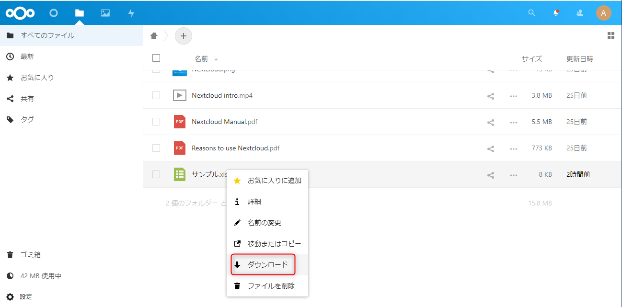Sort files by 更新日時 column header
Image resolution: width=622 pixels, height=307 pixels.
click(580, 59)
